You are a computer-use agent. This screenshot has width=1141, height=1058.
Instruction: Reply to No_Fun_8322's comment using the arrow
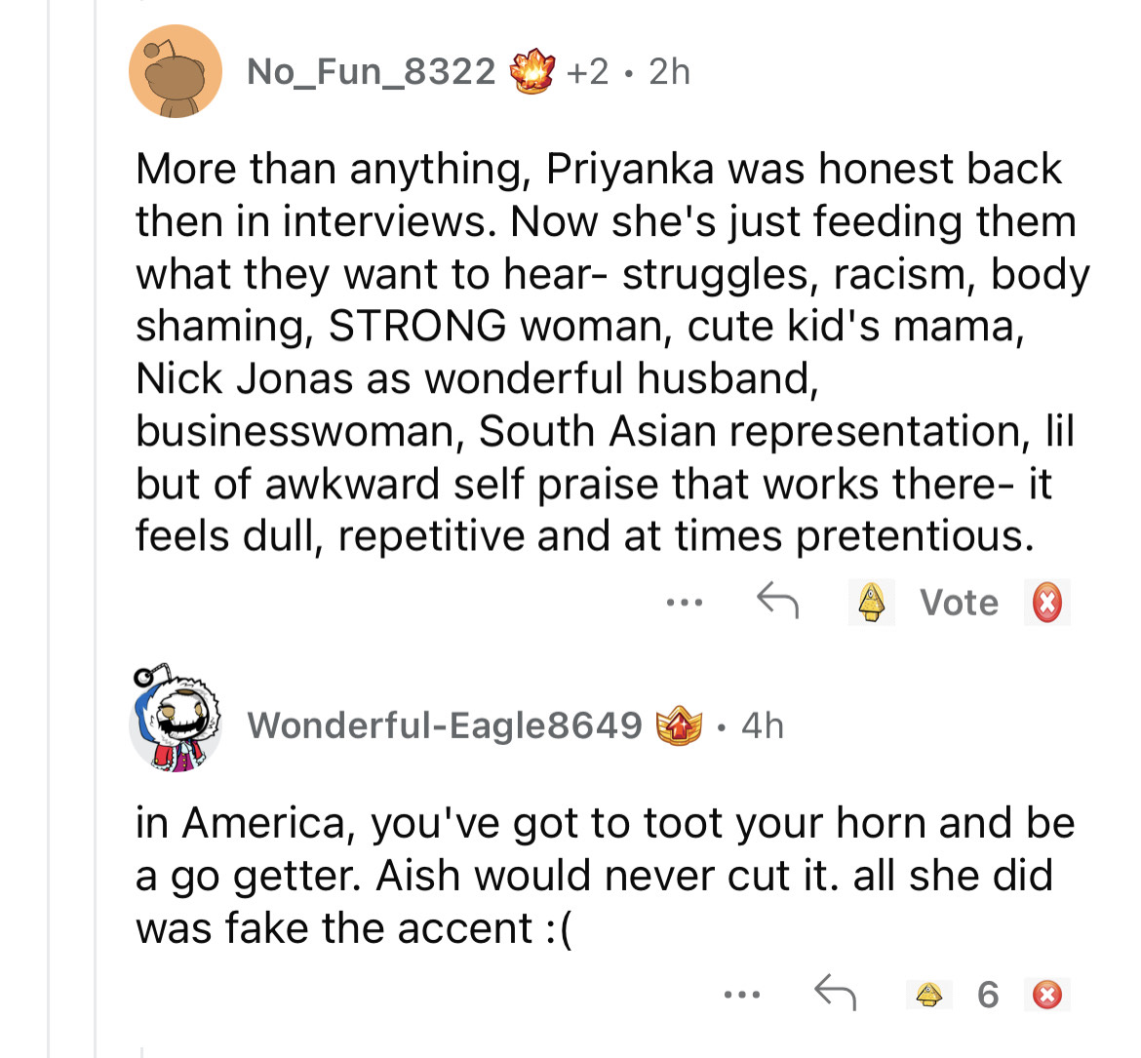[x=777, y=602]
